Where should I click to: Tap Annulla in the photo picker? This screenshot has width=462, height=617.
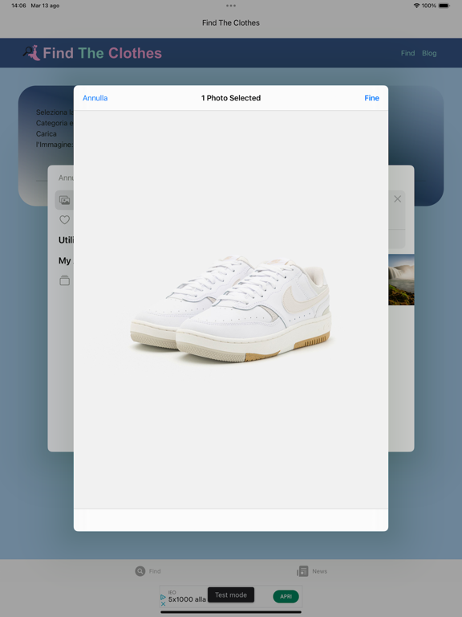(x=95, y=98)
